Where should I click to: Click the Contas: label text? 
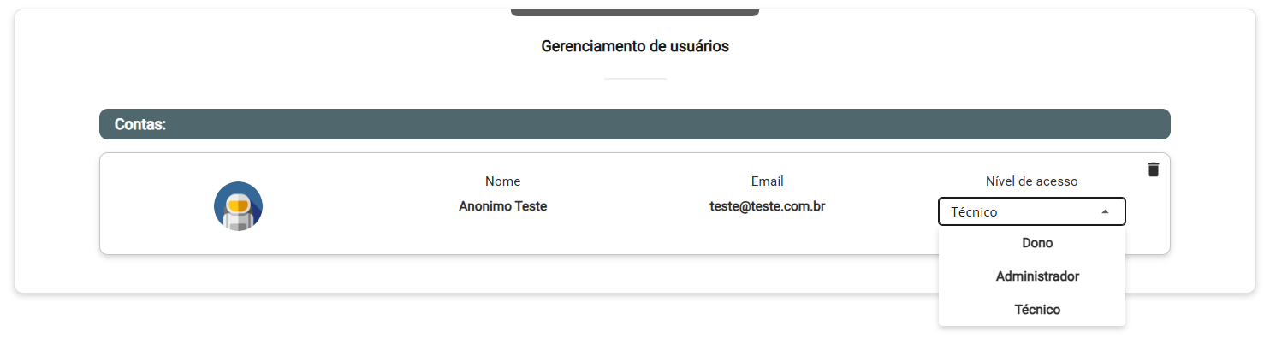[140, 125]
